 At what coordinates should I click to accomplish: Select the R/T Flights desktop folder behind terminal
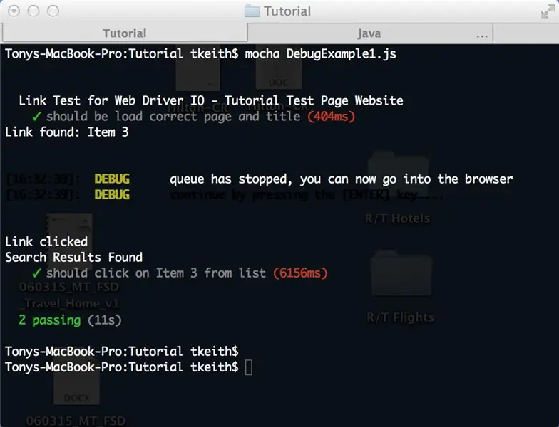tap(401, 286)
